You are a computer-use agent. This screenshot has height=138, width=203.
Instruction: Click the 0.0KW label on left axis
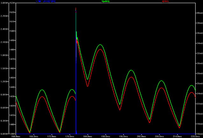(3, 134)
